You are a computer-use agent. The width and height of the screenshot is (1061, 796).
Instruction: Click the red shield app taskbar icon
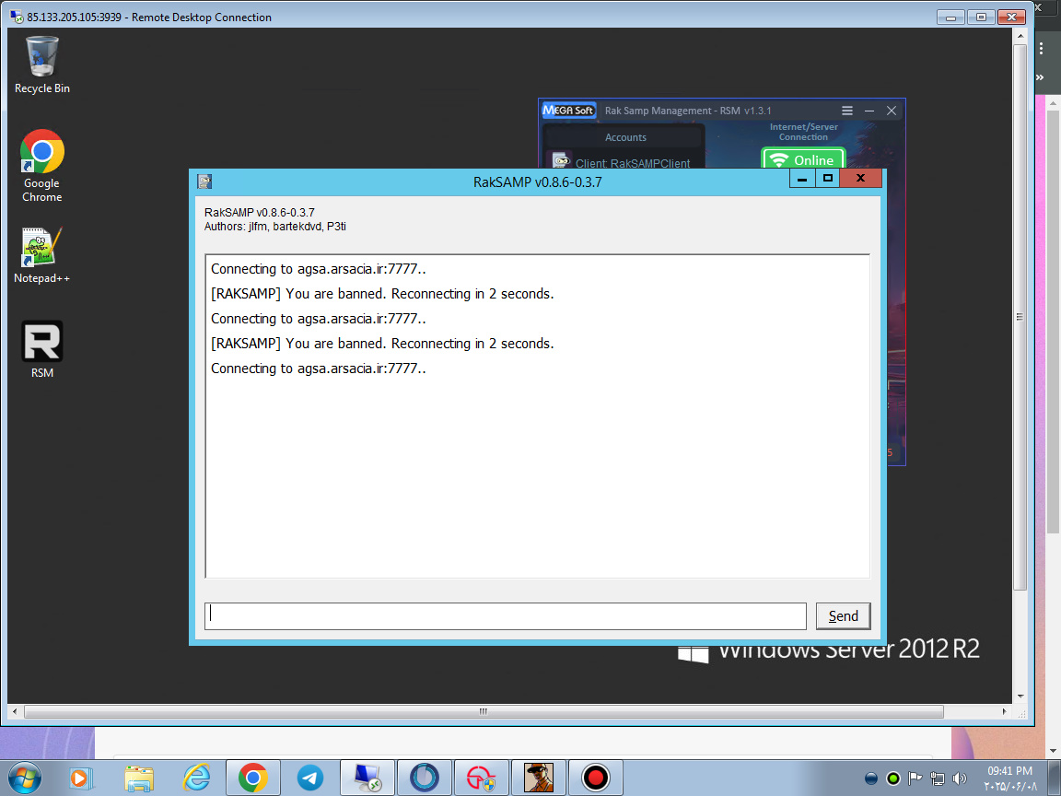point(481,778)
